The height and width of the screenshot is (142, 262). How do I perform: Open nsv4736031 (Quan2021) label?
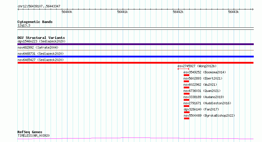202,91
